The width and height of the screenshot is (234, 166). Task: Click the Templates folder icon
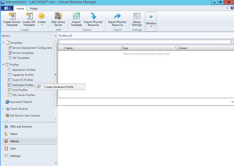[7, 43]
